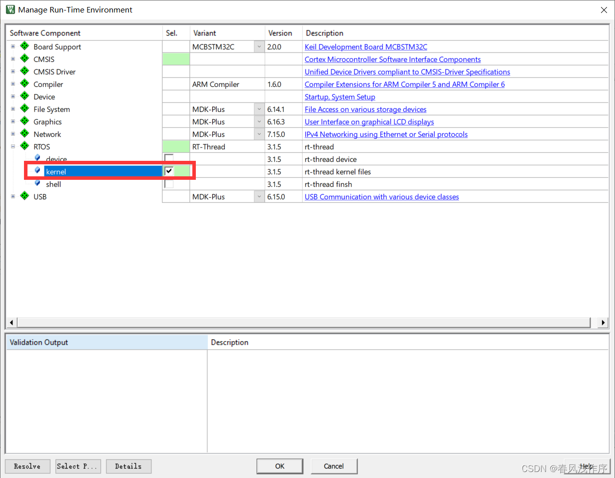Collapse the RTOS tree node
This screenshot has width=615, height=478.
click(x=13, y=146)
